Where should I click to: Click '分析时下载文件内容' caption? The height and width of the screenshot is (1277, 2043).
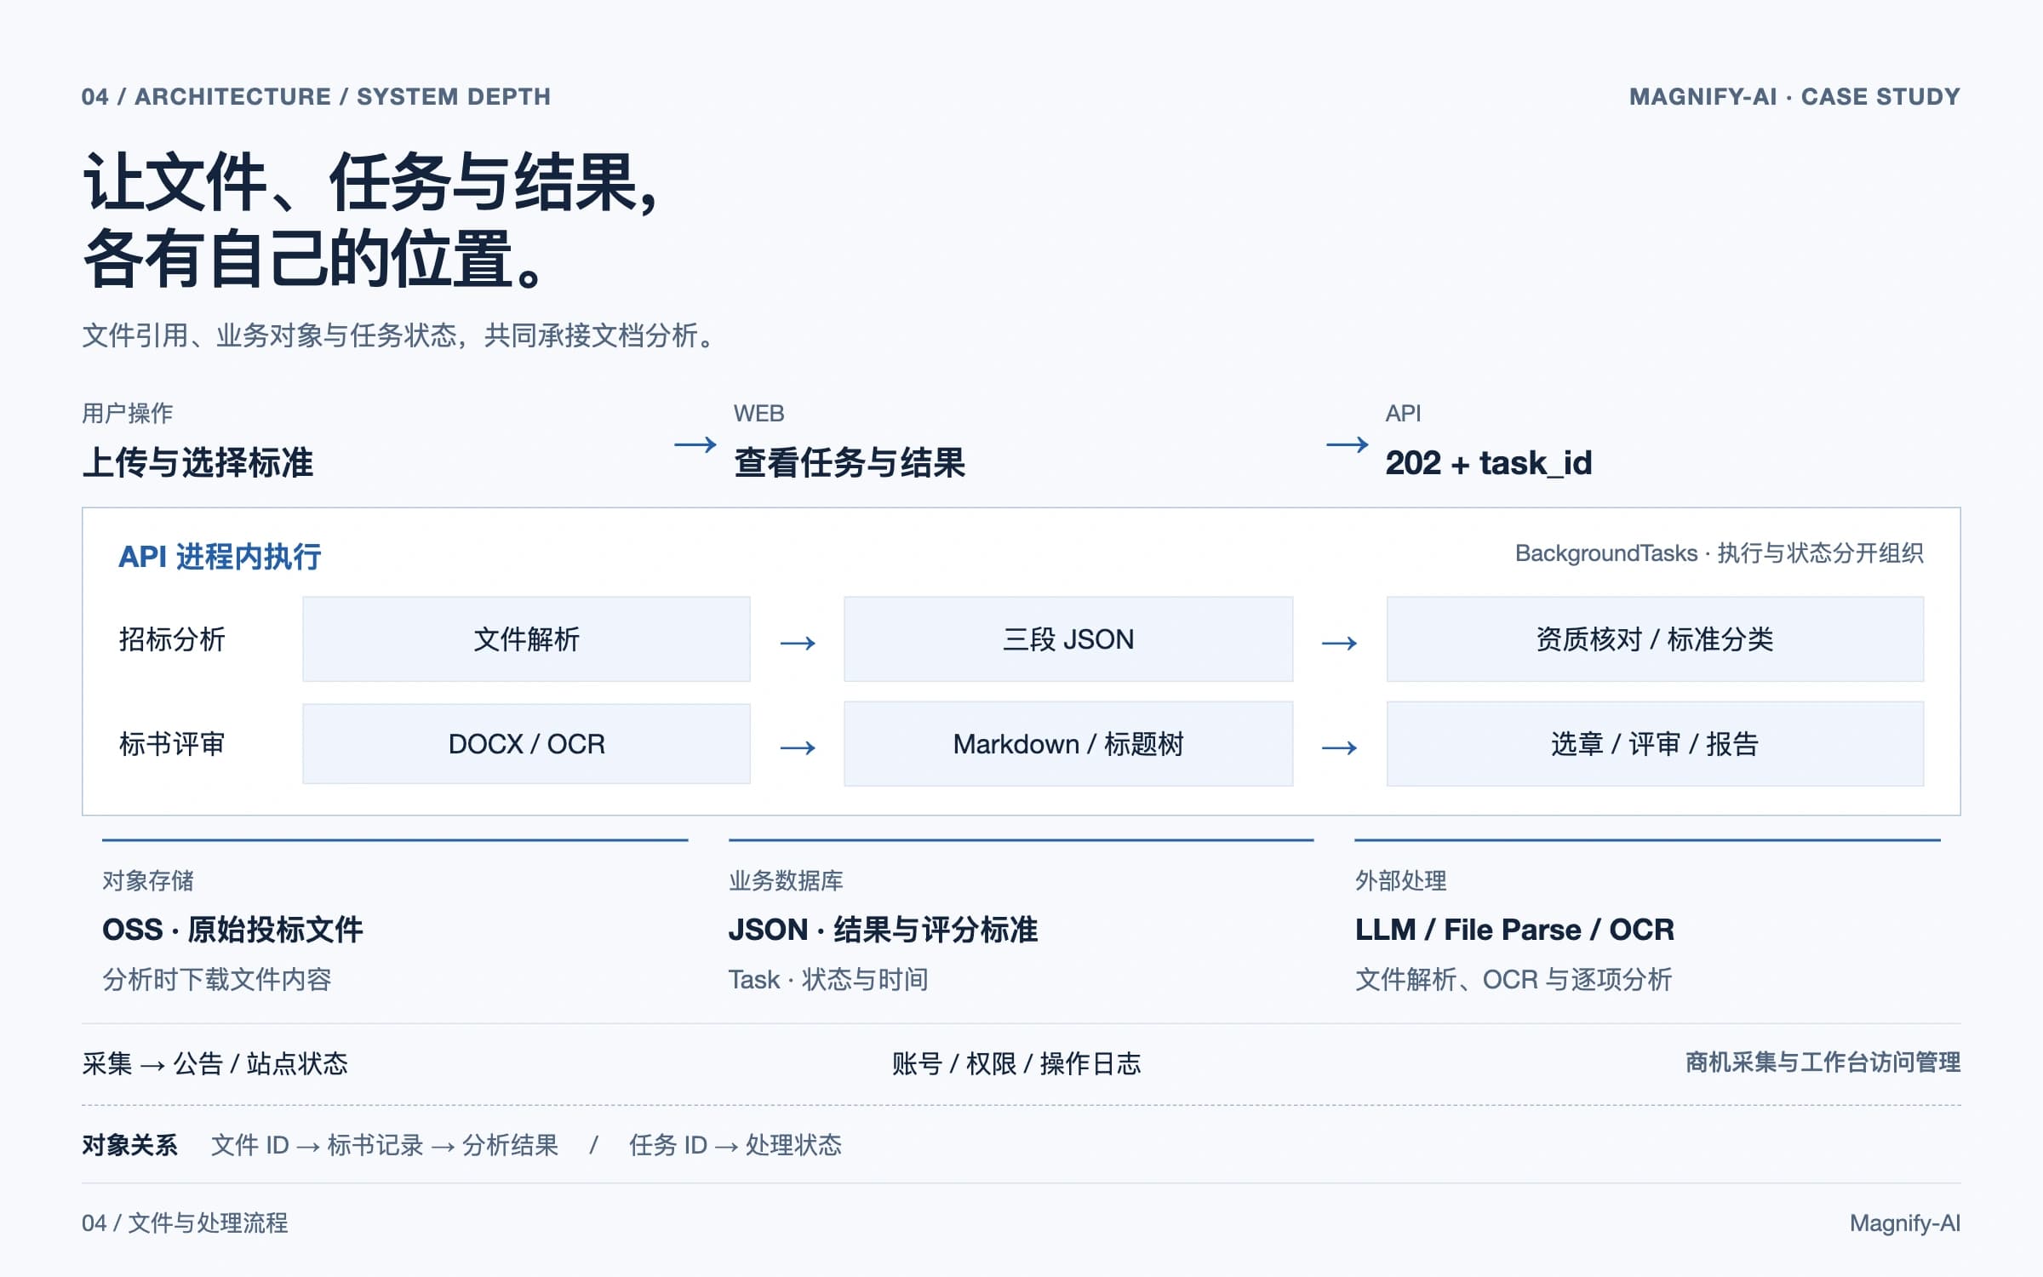point(217,979)
